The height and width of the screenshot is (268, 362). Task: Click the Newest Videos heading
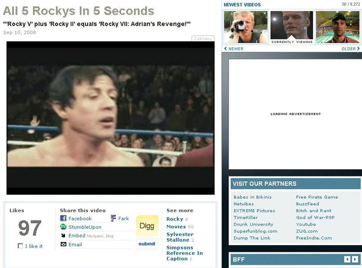242,4
